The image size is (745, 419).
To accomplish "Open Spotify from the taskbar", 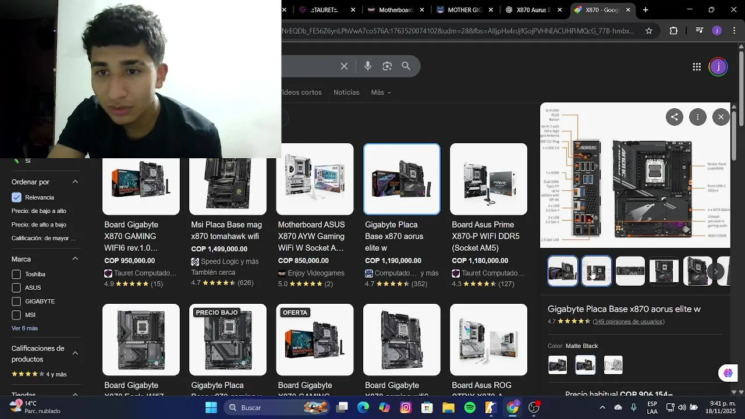I will [470, 407].
